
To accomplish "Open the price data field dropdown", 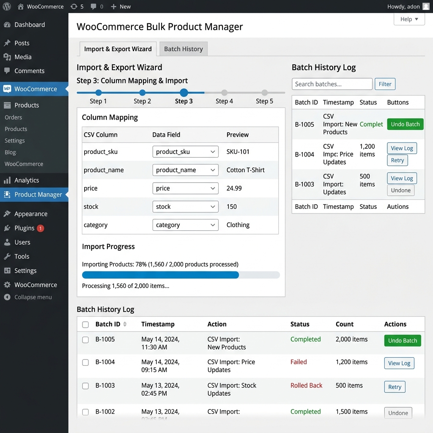I will [x=185, y=188].
